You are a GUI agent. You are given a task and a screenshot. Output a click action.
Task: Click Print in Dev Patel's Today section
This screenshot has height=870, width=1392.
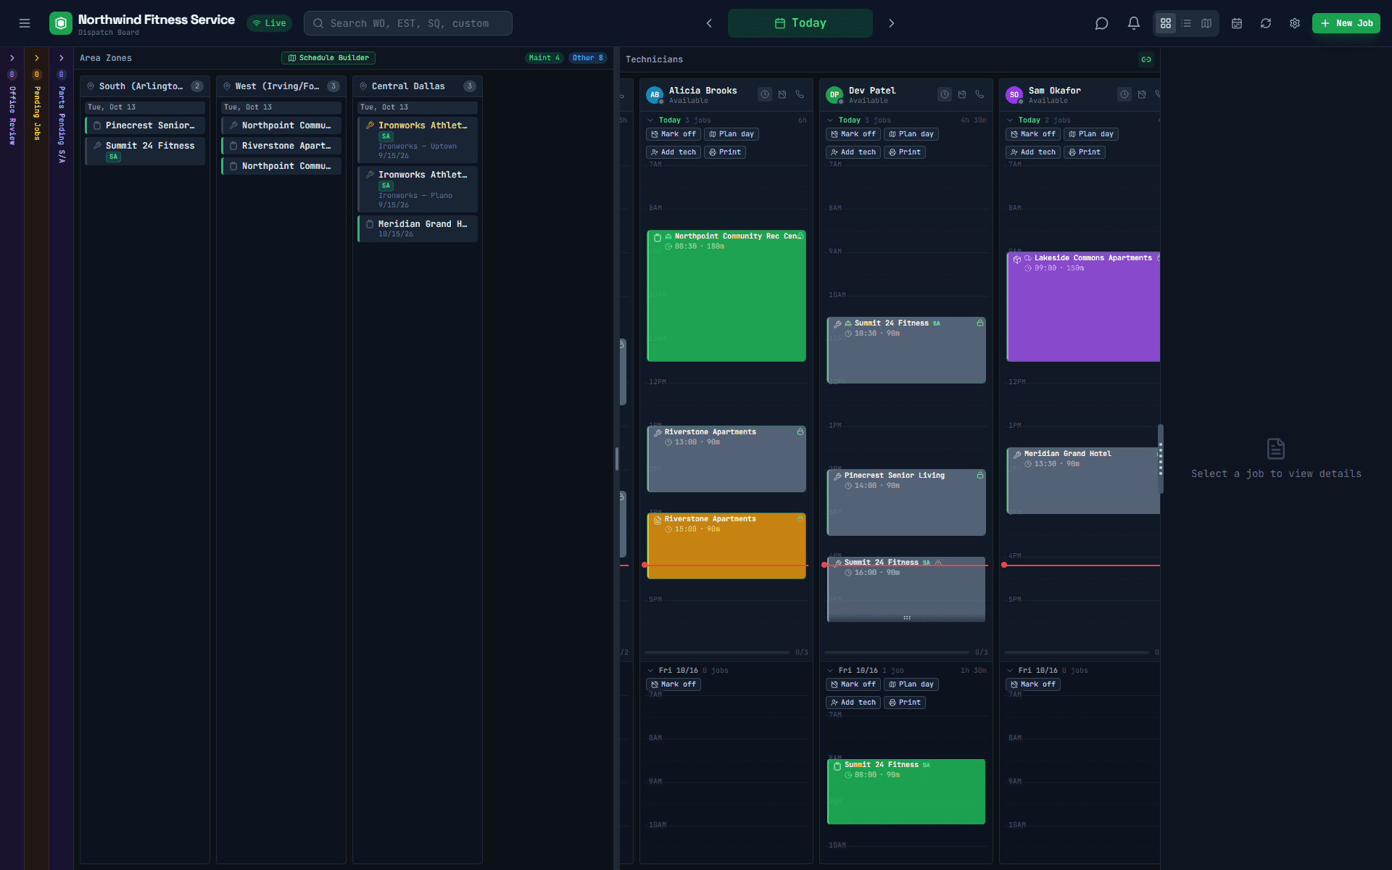click(905, 152)
